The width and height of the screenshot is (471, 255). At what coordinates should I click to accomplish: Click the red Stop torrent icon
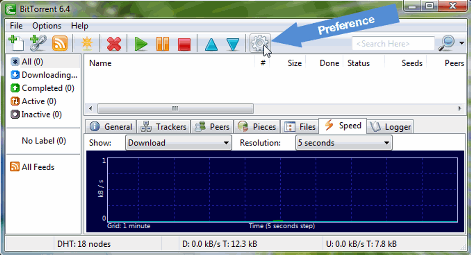(x=184, y=45)
